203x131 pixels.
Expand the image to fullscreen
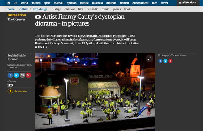(x=150, y=58)
